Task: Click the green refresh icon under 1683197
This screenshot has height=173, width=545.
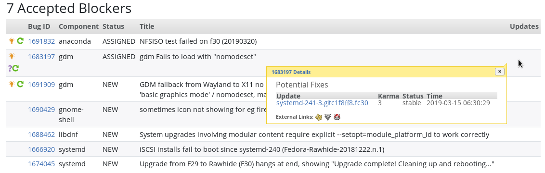Action: click(x=15, y=69)
